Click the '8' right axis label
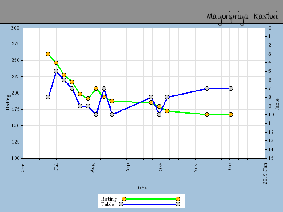The width and height of the screenshot is (283, 212). 270,97
